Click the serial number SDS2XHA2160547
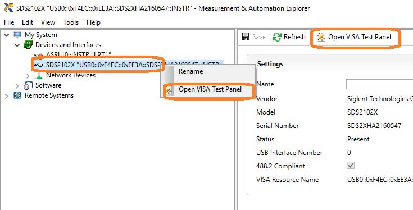Screen dimensions: 413x210 click(x=374, y=126)
